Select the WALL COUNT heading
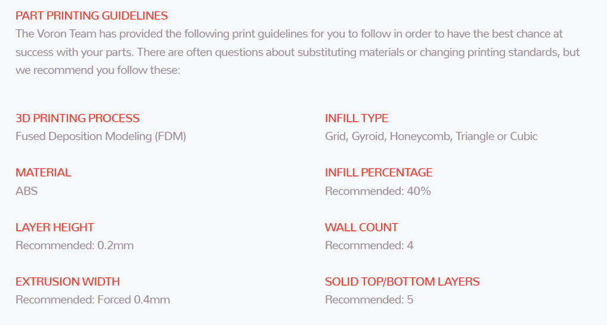Viewport: 607px width, 325px height. [x=361, y=227]
